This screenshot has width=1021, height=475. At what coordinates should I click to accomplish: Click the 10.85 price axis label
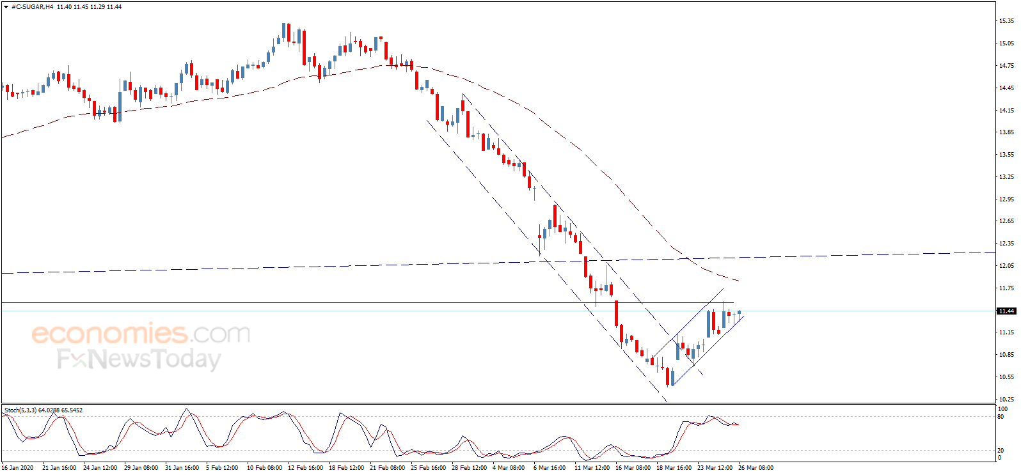pos(1006,355)
